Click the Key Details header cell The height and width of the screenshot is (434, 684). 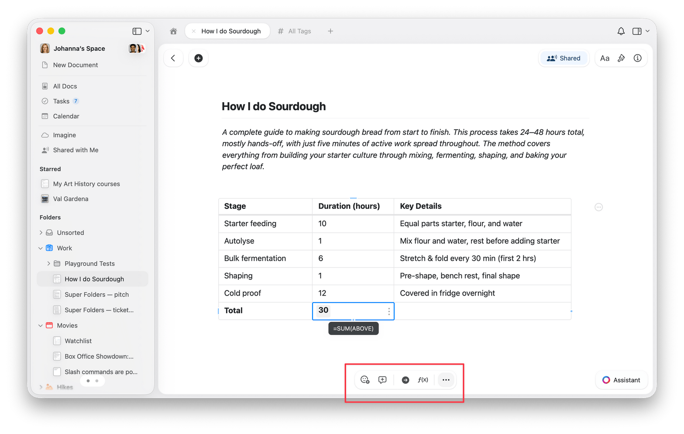point(483,207)
